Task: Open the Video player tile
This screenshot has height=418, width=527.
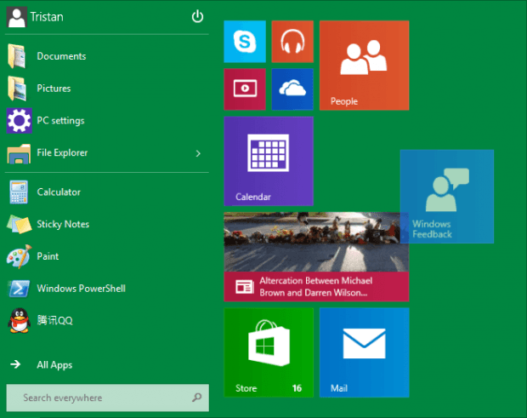Action: pos(245,89)
